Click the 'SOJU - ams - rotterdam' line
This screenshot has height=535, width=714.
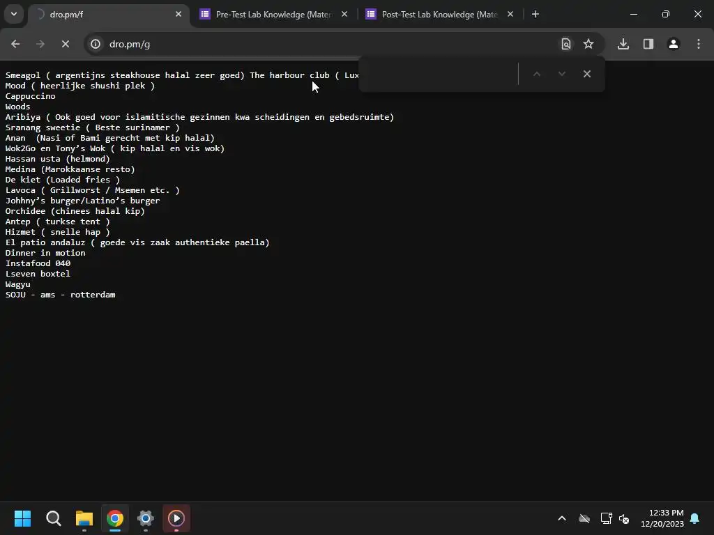[x=61, y=295]
